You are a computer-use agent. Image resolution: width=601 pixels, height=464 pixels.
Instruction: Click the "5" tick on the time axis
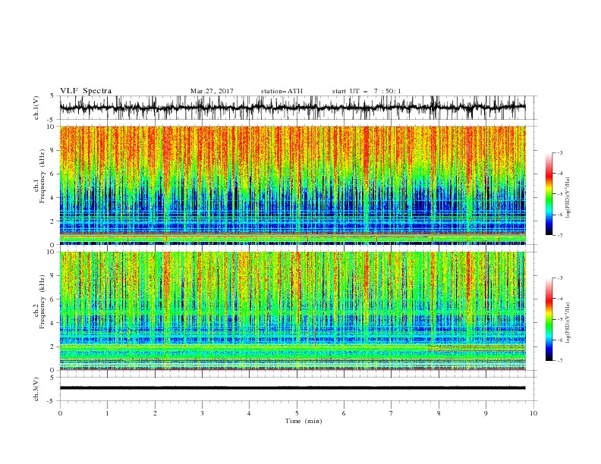297,413
